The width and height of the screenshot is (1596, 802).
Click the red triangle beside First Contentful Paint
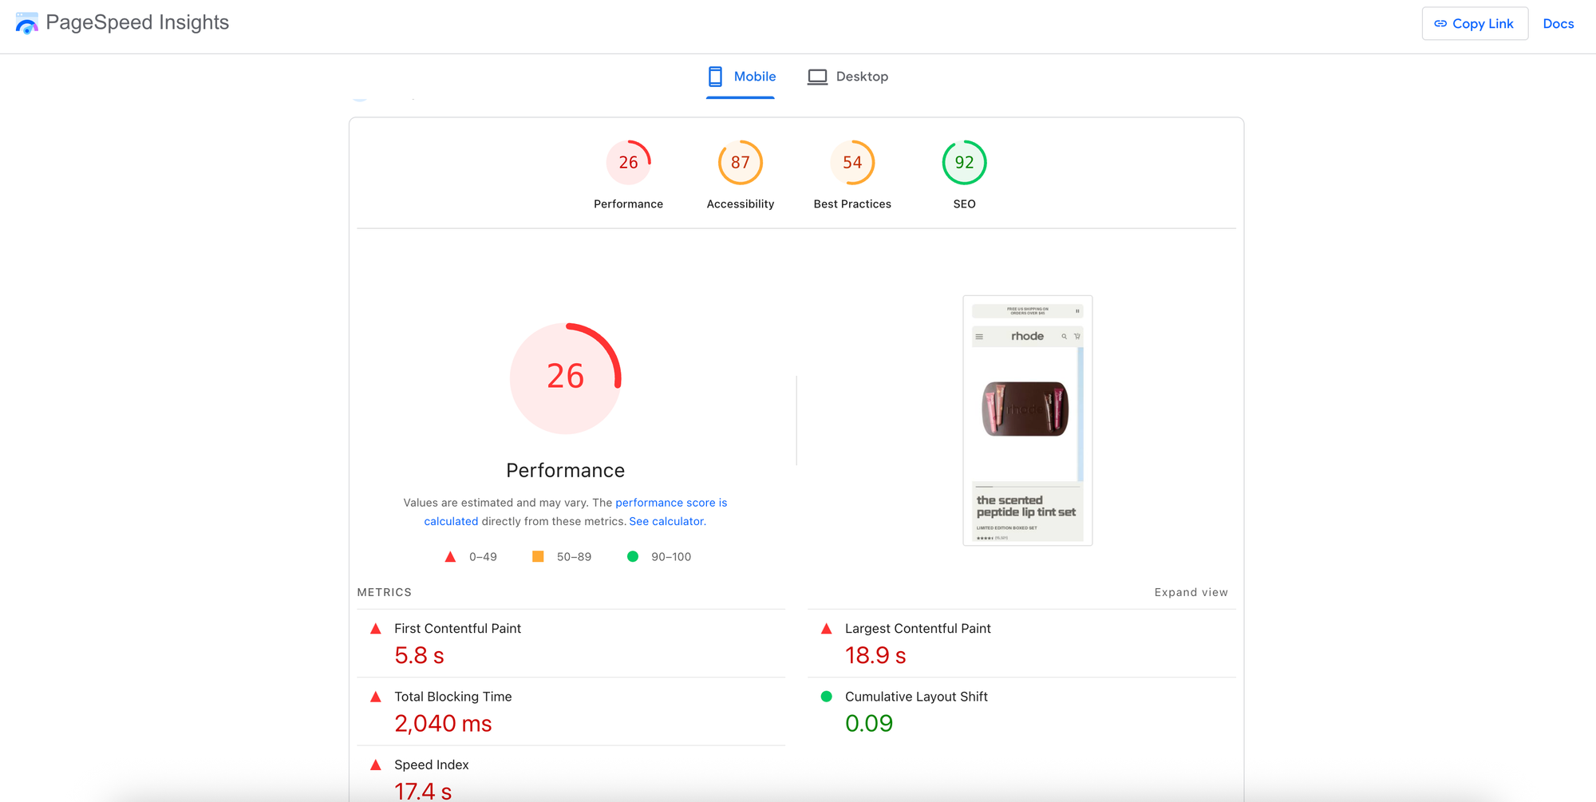(x=376, y=629)
